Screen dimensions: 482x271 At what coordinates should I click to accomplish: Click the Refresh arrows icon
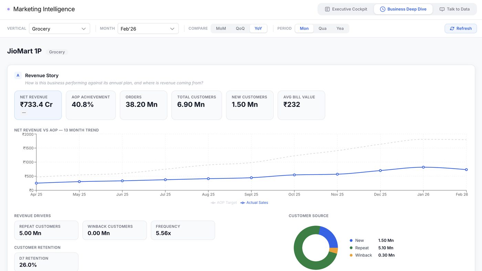(452, 29)
